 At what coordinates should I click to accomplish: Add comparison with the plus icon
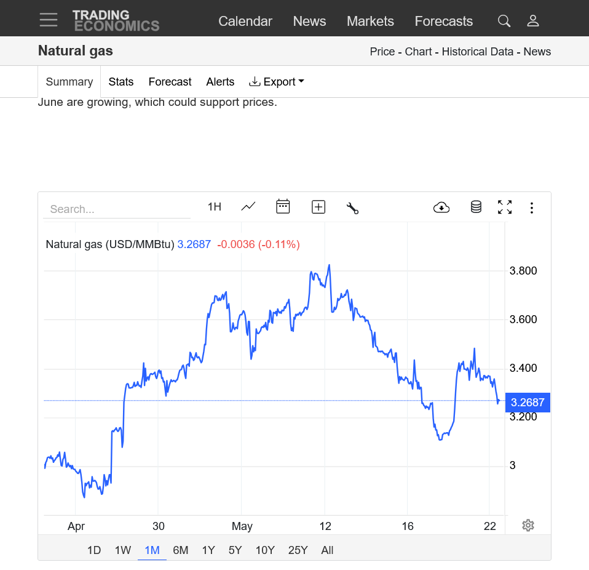318,207
